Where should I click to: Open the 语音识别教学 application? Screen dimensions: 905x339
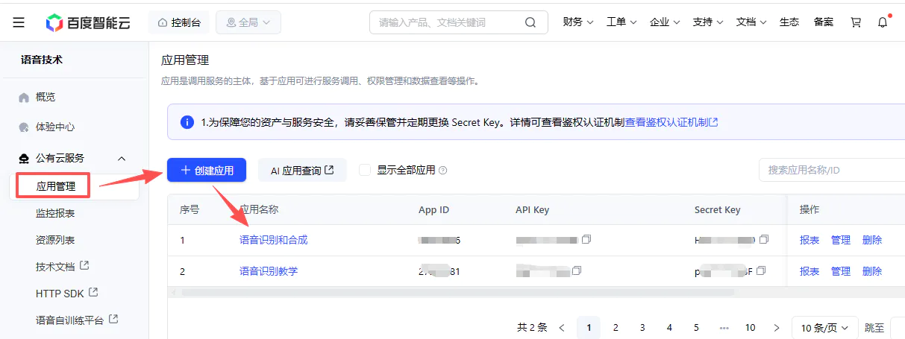coord(269,271)
